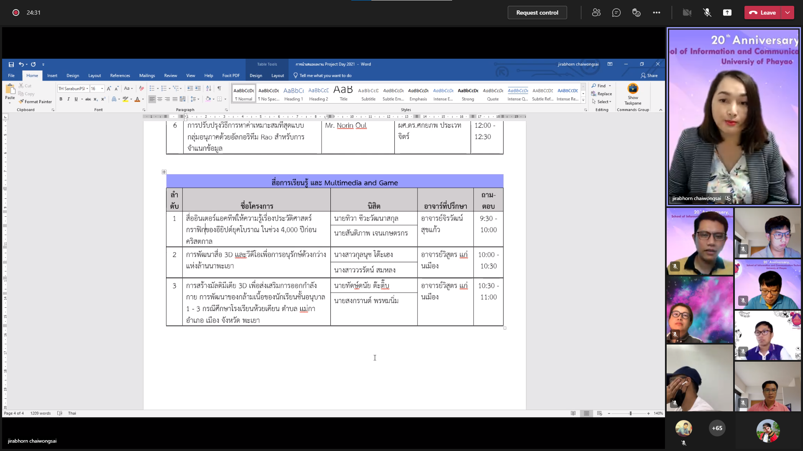Click the Redo icon in Word
This screenshot has height=451, width=803.
(x=33, y=64)
